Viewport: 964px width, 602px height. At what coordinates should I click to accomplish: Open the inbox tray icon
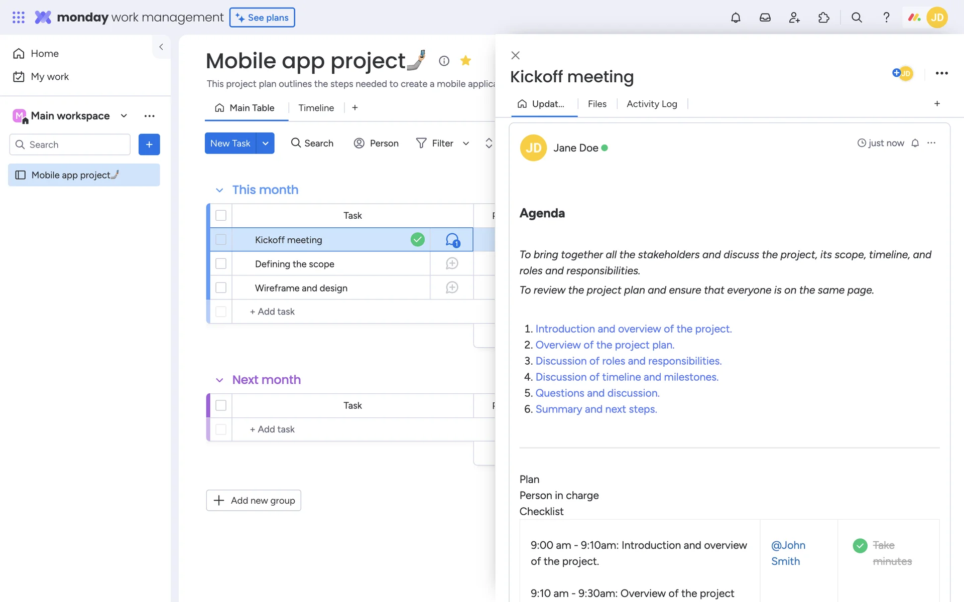coord(765,18)
